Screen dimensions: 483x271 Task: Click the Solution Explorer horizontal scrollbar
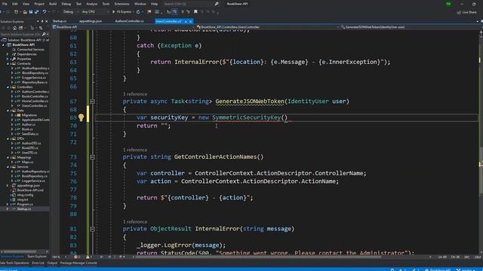25,251
